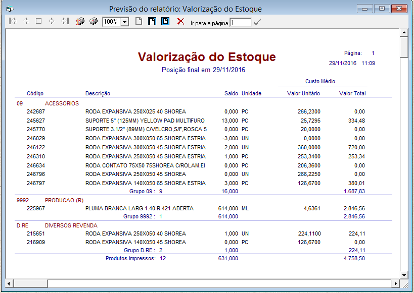
Task: Jump to the last report page
Action: (x=65, y=22)
